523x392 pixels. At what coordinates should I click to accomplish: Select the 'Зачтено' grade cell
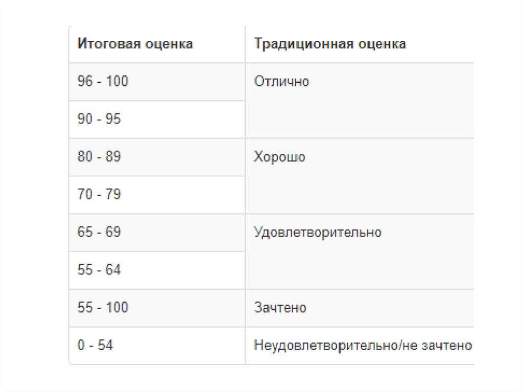tap(280, 308)
